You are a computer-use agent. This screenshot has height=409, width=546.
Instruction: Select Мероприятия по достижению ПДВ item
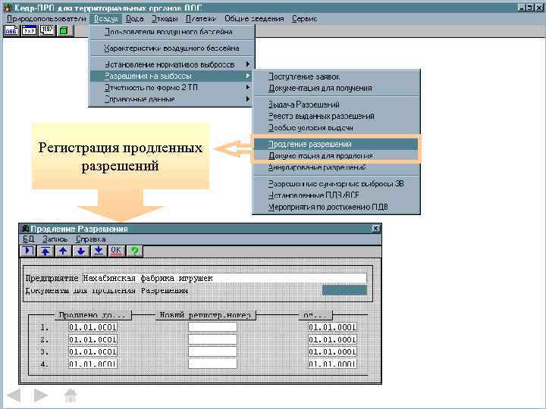(337, 208)
